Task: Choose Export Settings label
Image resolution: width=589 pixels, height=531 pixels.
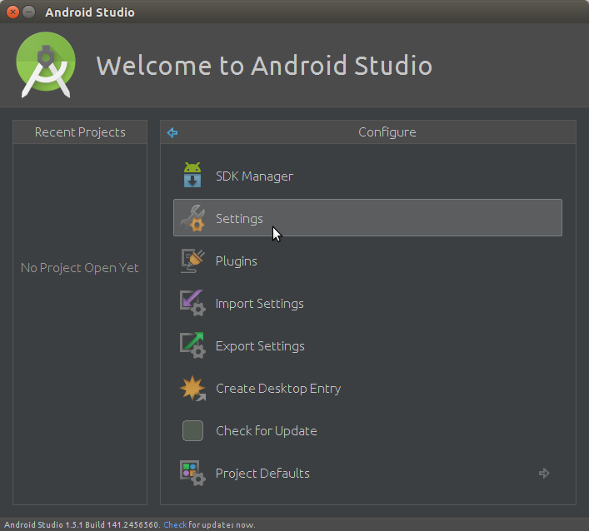Action: 260,346
